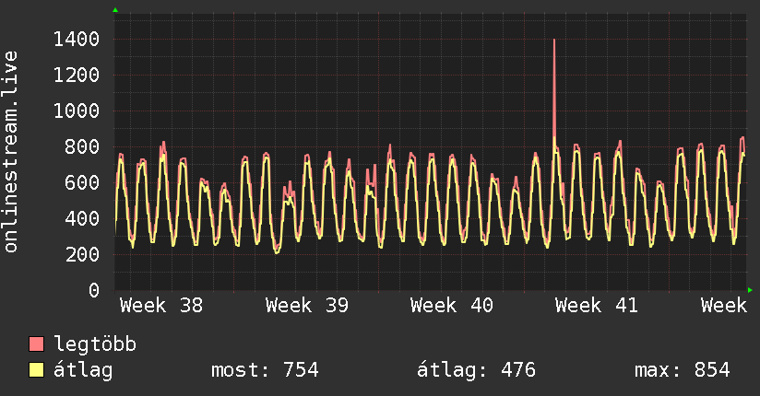Click the Week 39 axis label
The image size is (760, 396).
point(307,306)
